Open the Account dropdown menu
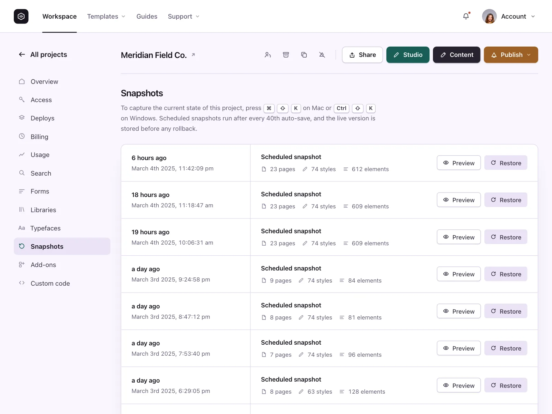This screenshot has height=414, width=552. pos(518,16)
